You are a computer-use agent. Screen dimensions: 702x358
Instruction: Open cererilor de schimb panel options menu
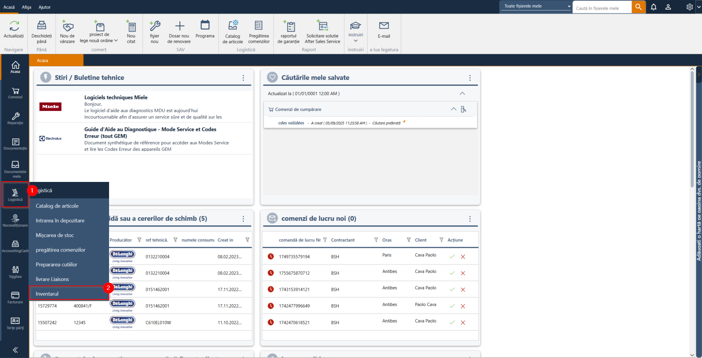243,219
